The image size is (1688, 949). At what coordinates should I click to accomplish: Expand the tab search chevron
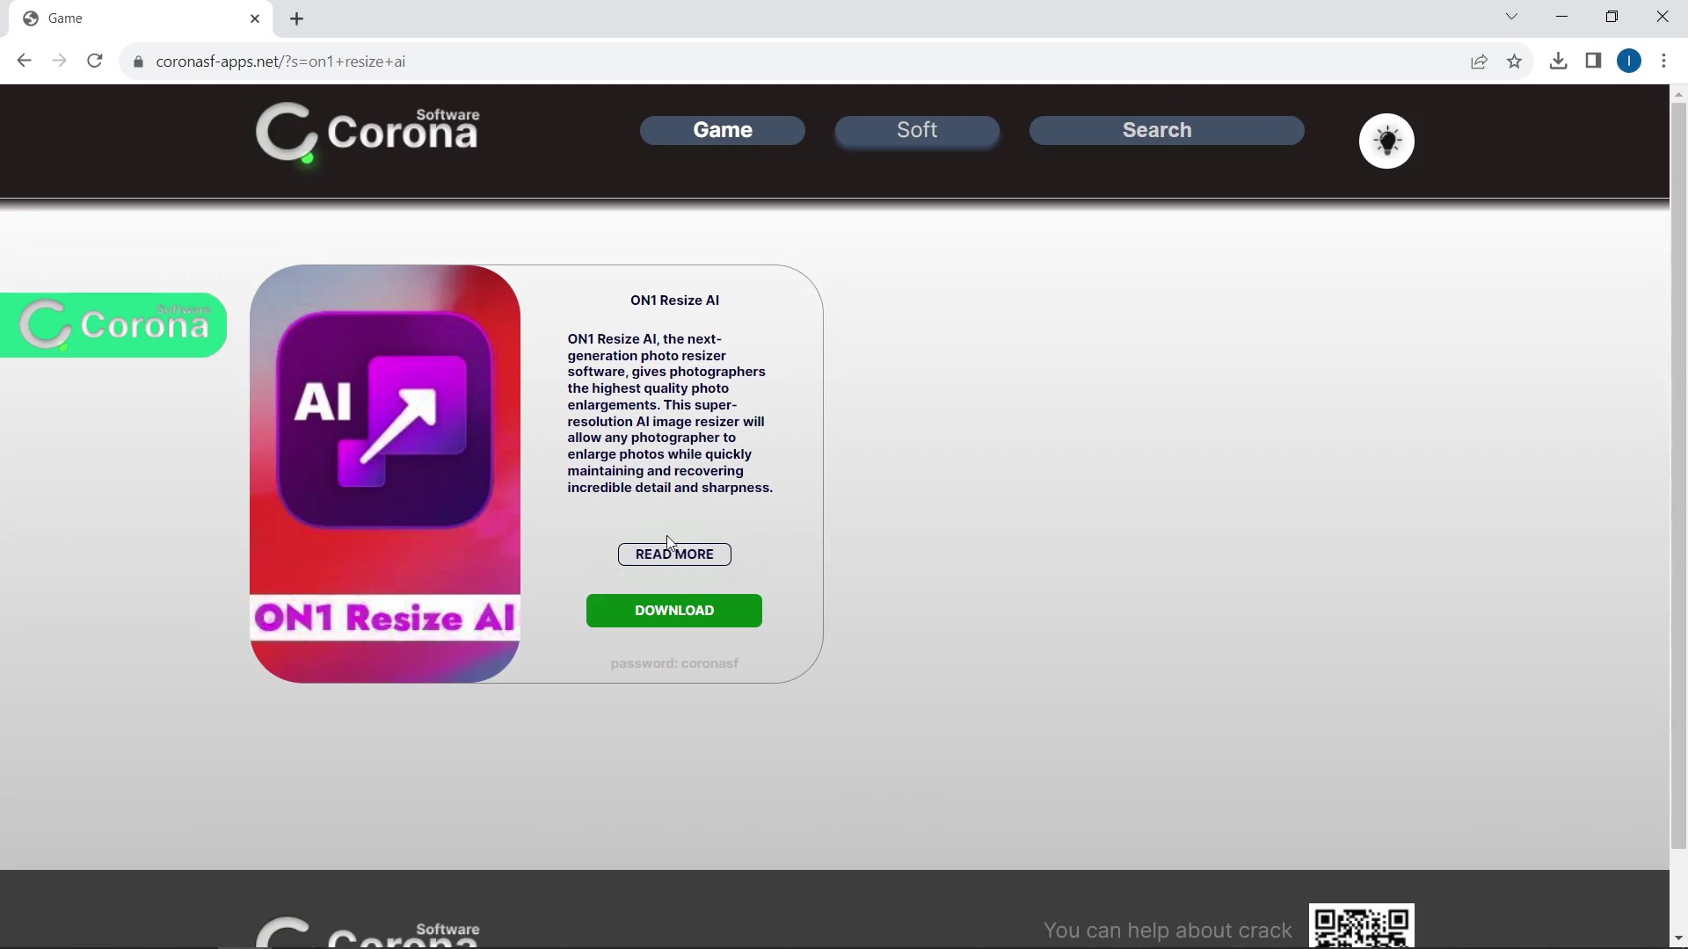pos(1511,17)
